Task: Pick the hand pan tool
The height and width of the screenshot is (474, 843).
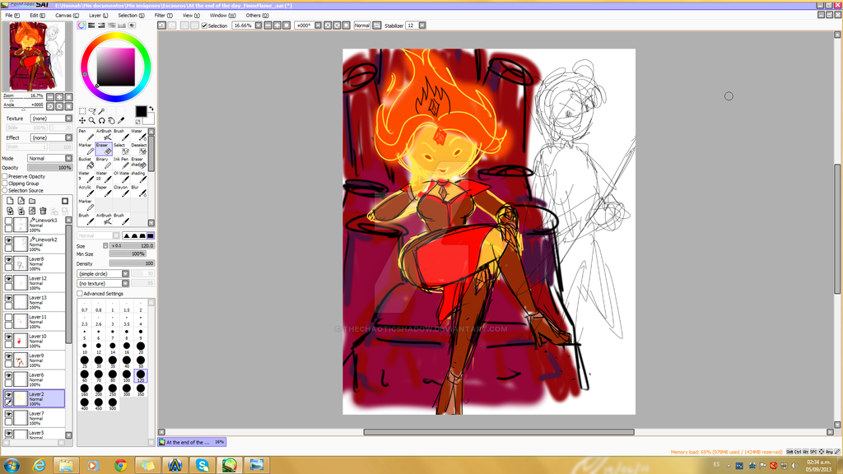Action: pos(111,121)
